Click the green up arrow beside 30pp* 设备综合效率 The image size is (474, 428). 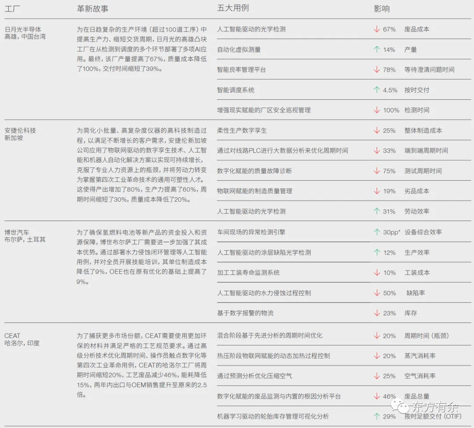tap(377, 232)
